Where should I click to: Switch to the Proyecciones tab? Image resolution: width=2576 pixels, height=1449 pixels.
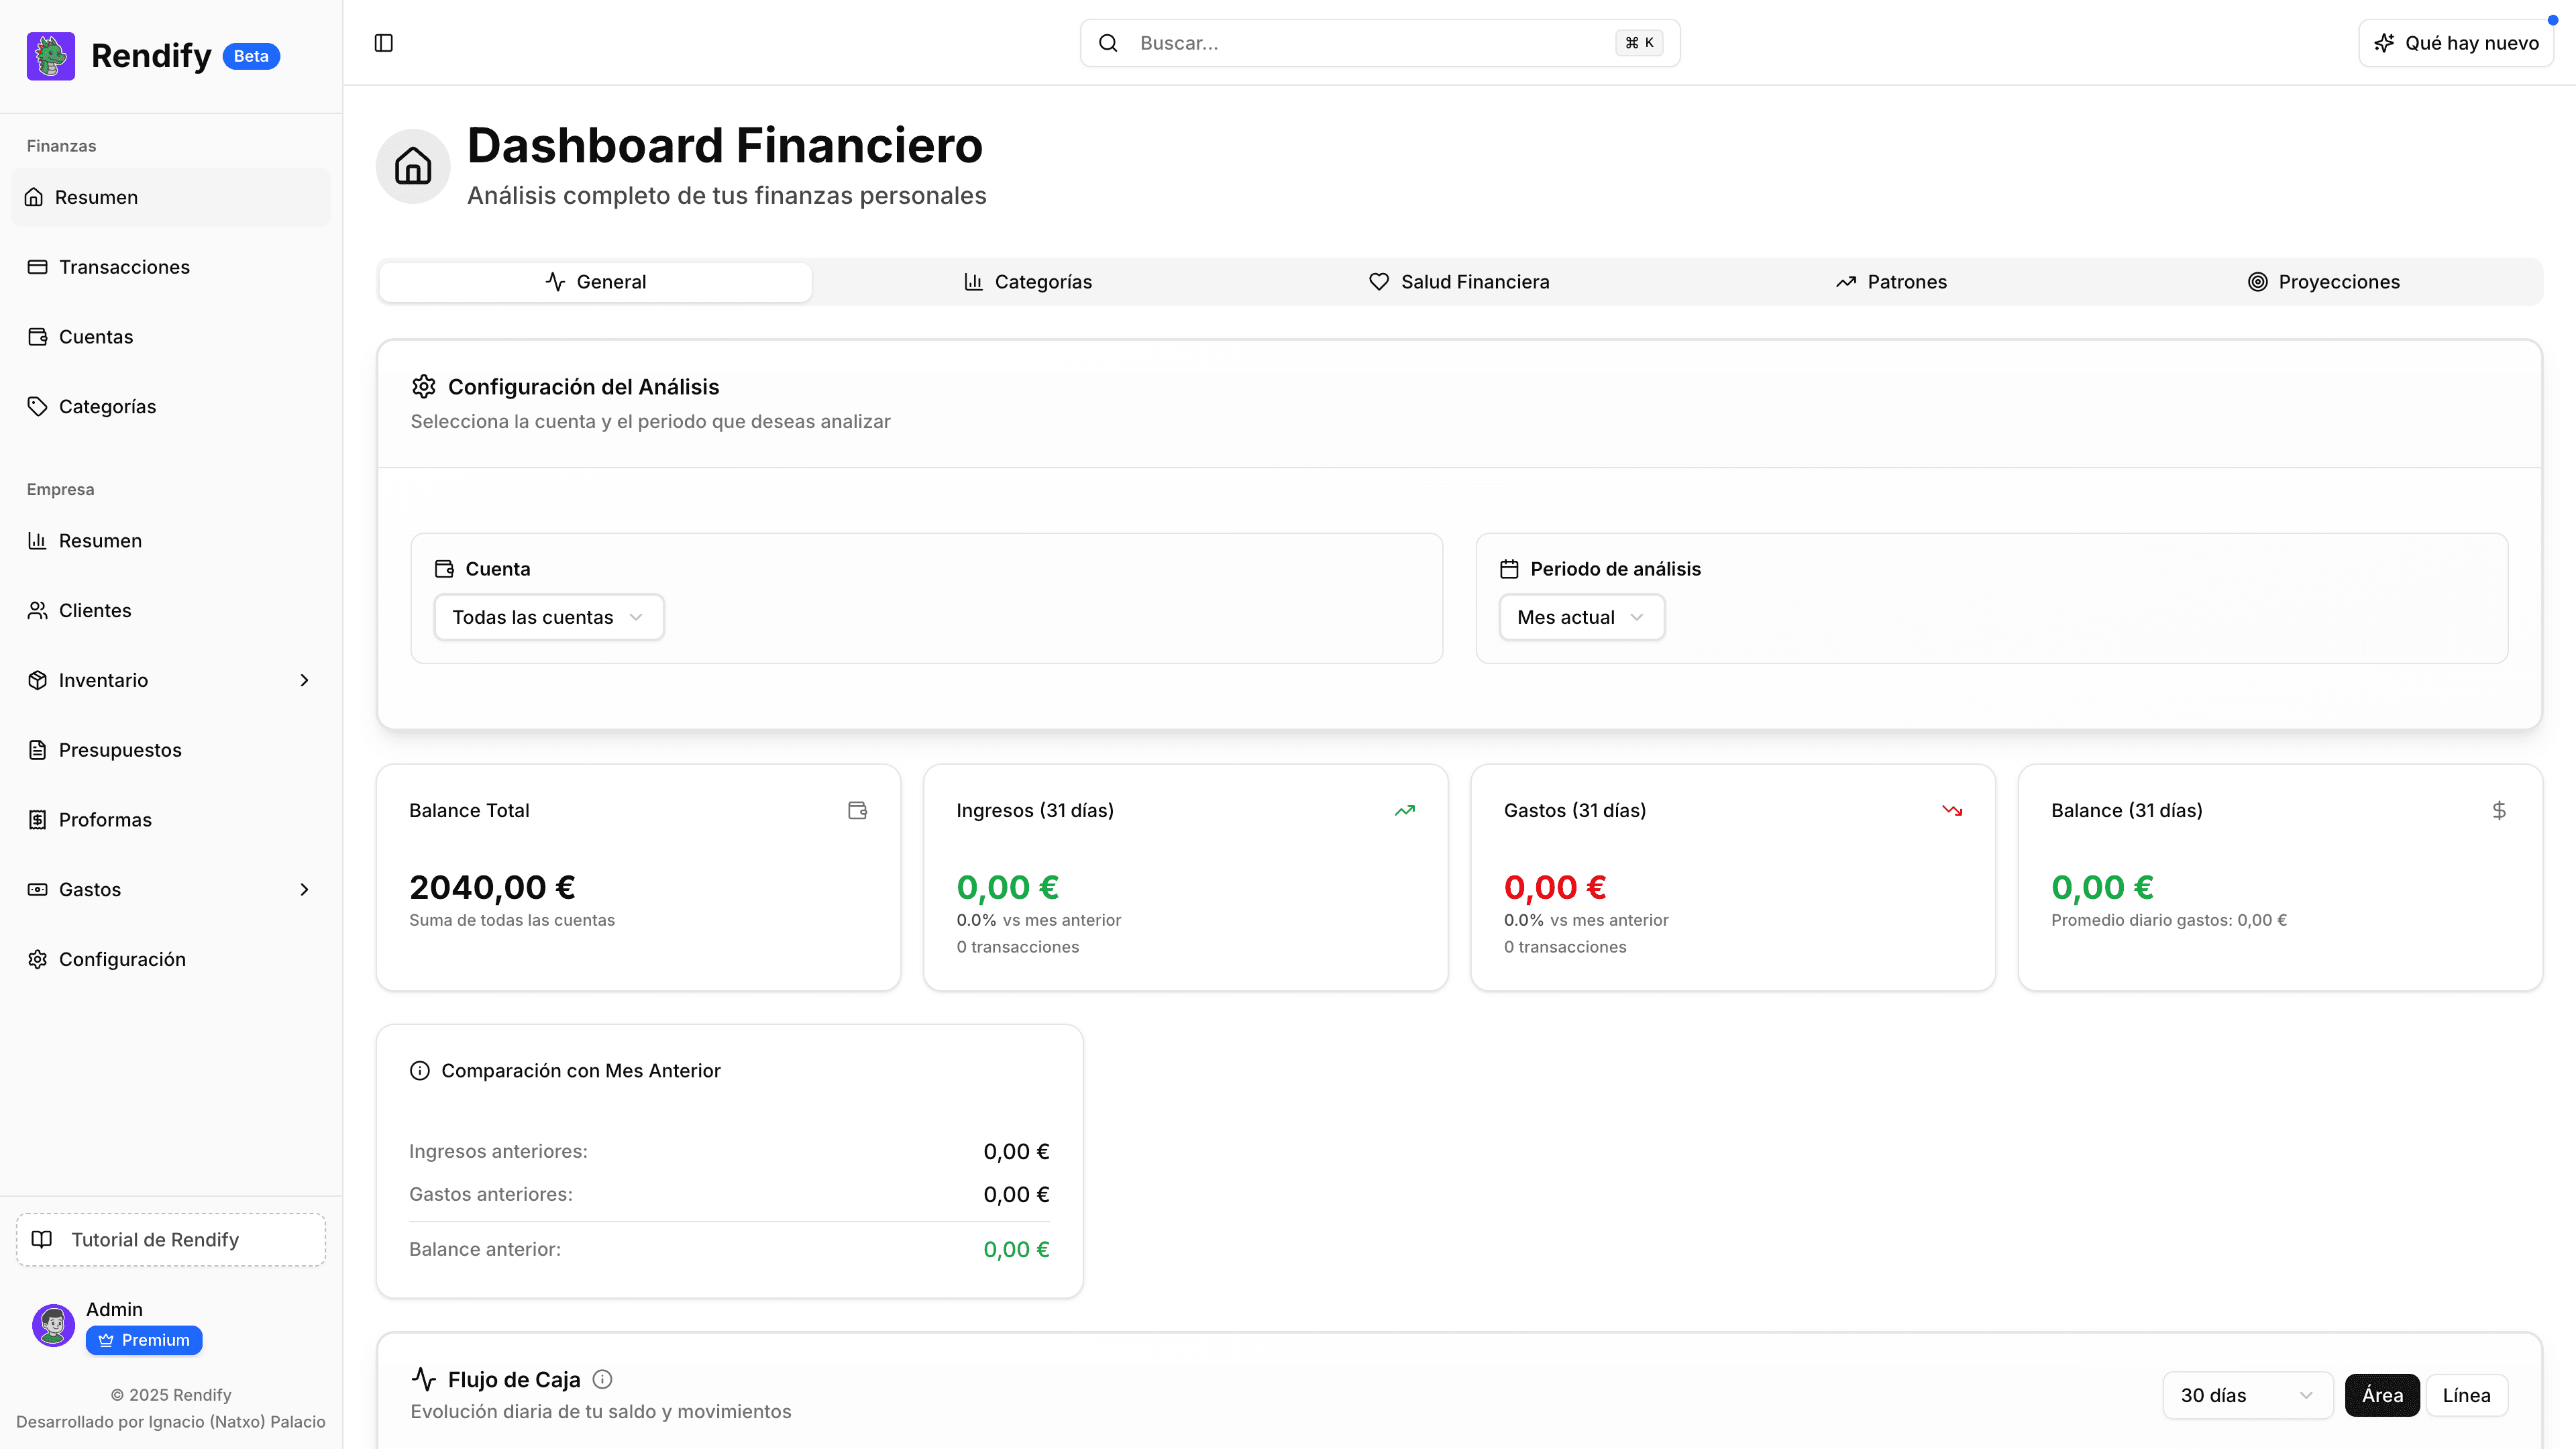click(x=2323, y=282)
